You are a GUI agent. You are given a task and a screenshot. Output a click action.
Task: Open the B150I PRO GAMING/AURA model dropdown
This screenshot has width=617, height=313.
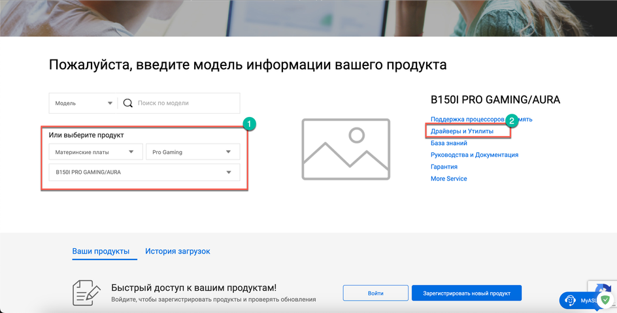click(x=144, y=173)
